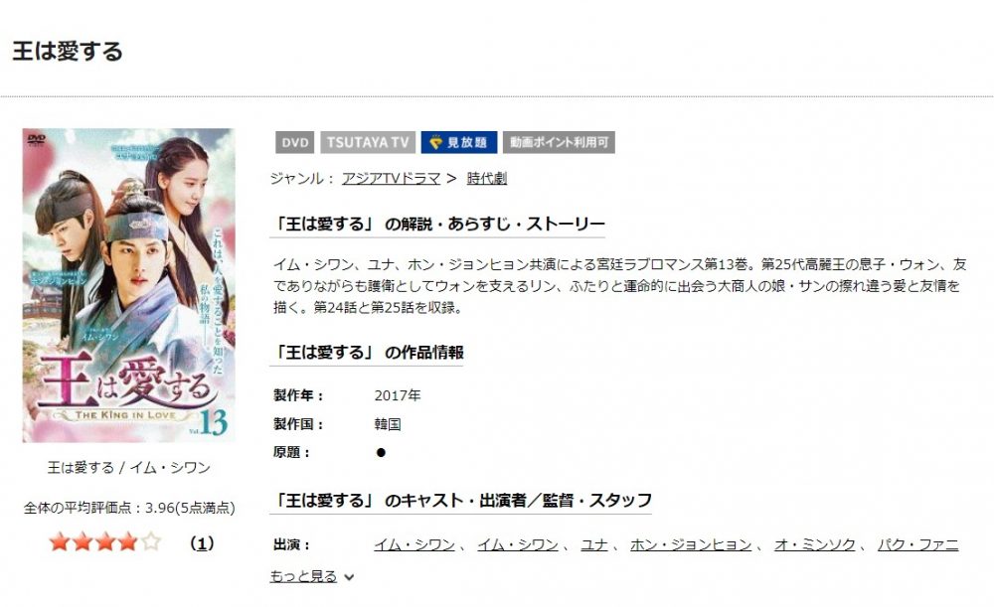Open the 時代劇 genre link
Viewport: 994px width, 607px height.
(x=487, y=179)
